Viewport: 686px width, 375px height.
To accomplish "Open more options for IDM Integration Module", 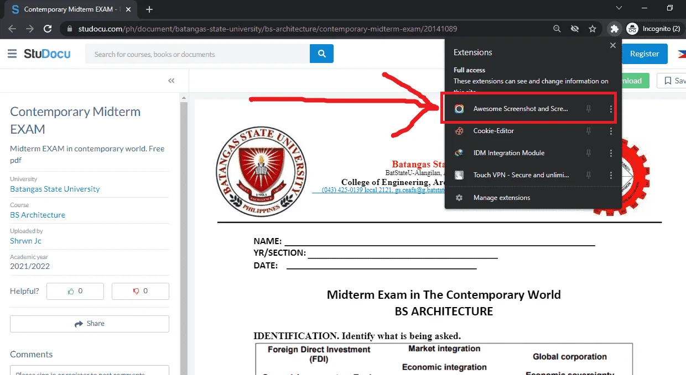I will 611,153.
